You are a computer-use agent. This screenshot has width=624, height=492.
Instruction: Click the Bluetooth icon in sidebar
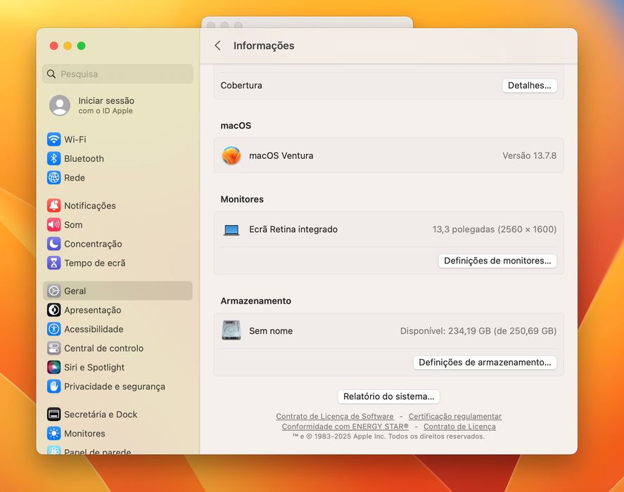click(53, 158)
